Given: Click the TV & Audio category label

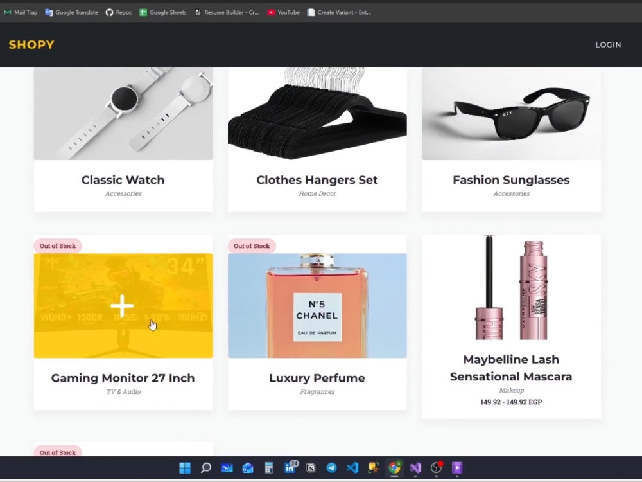Looking at the screenshot, I should (123, 391).
